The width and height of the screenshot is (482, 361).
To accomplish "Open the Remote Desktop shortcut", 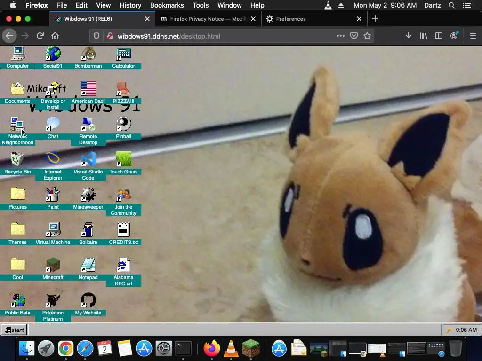I will click(88, 131).
